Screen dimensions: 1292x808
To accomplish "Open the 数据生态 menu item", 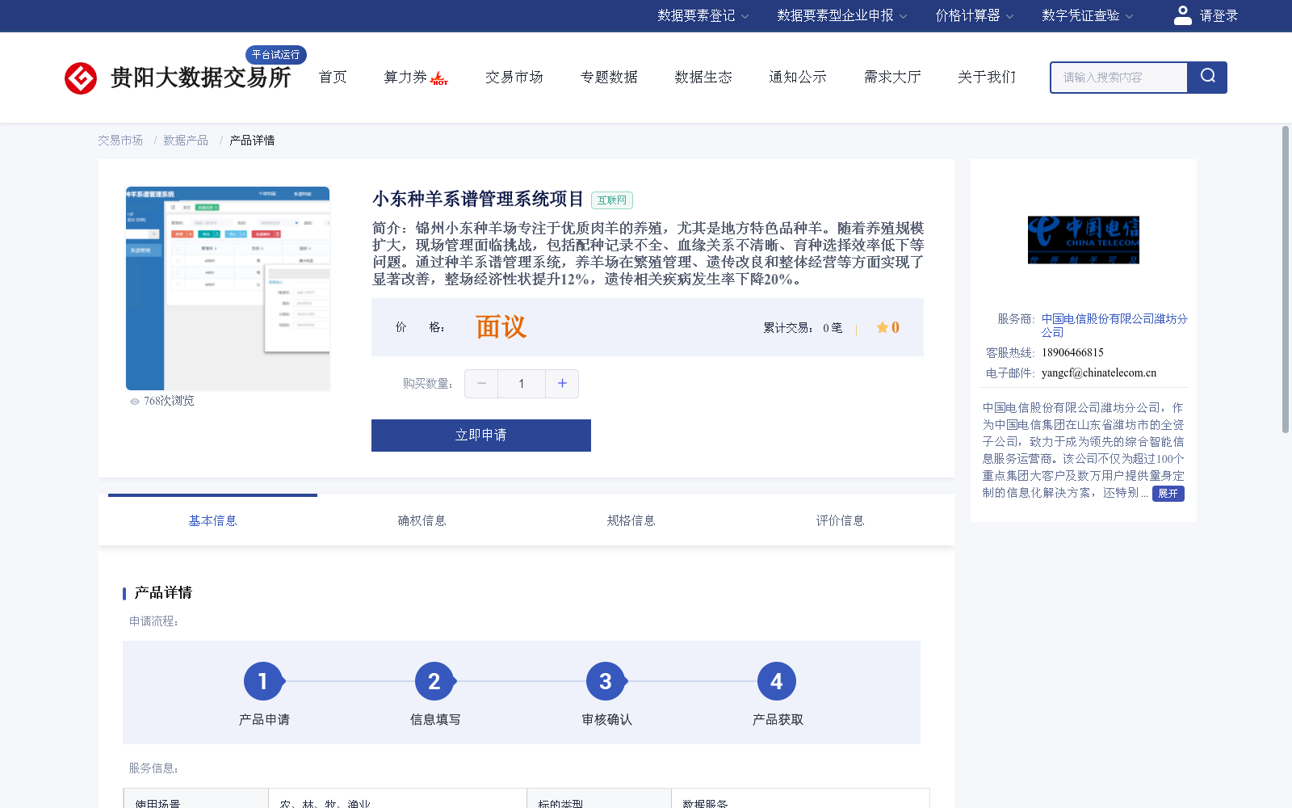I will click(x=703, y=77).
